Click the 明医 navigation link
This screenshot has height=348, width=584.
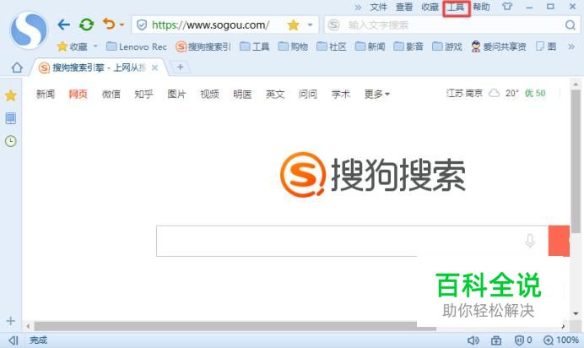pyautogui.click(x=242, y=94)
